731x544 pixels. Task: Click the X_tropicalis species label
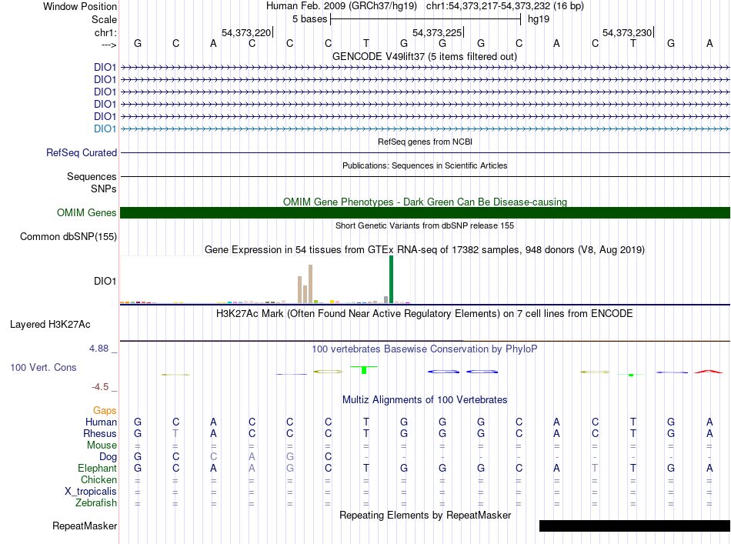pos(91,492)
